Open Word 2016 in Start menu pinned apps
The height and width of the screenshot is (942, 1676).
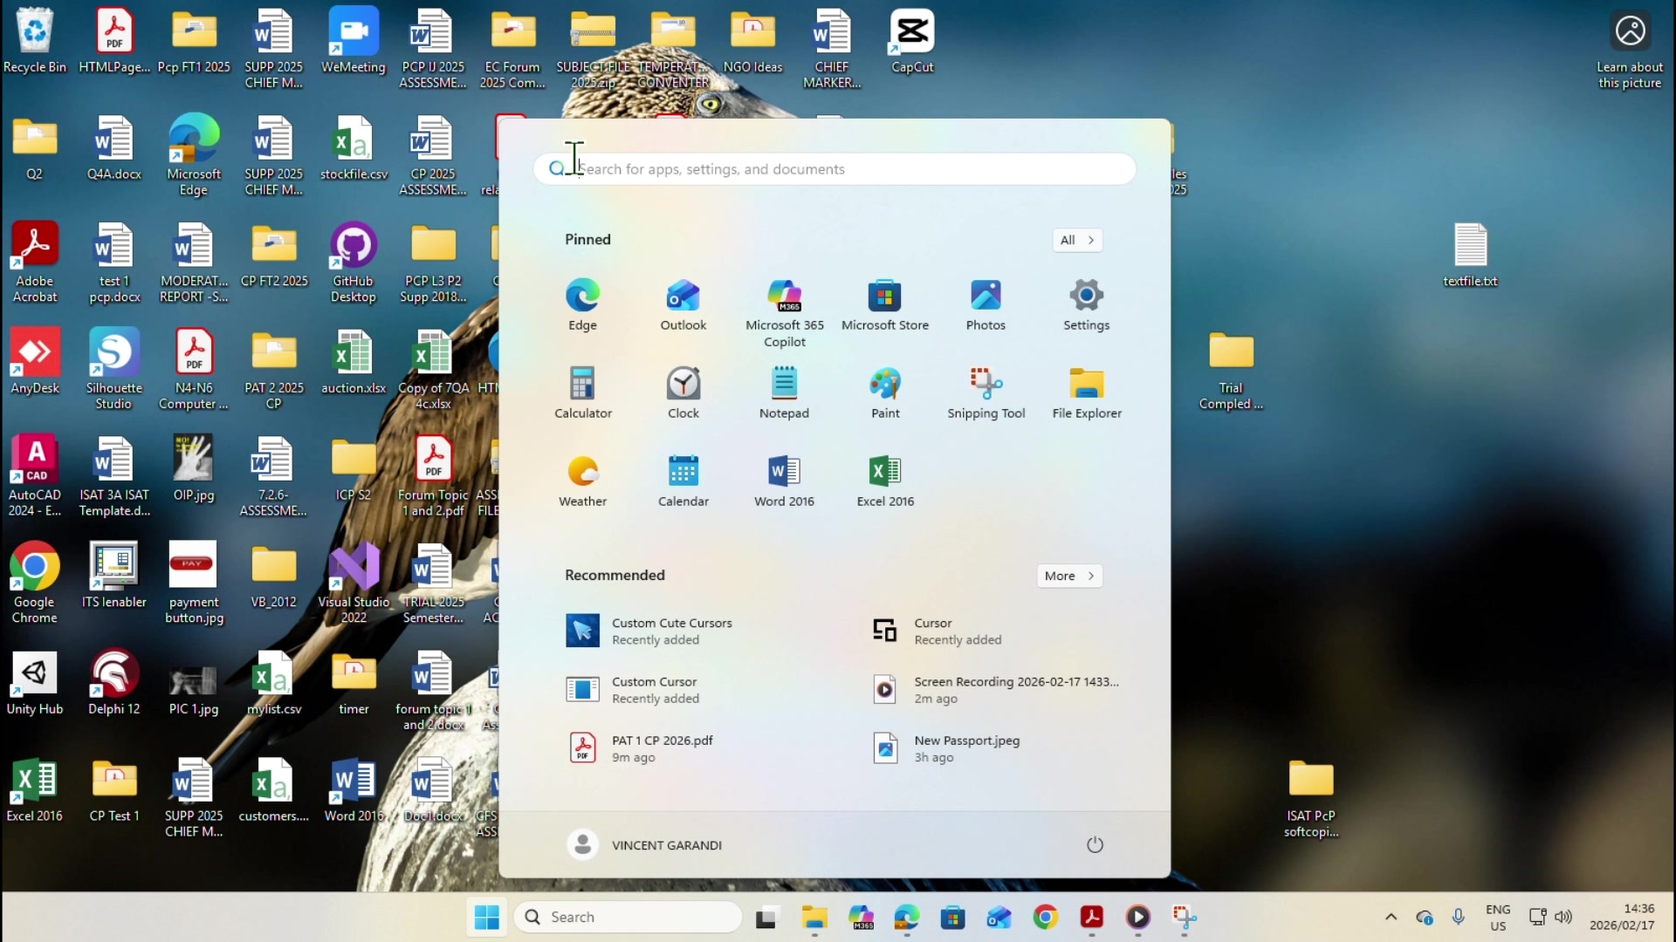click(784, 481)
